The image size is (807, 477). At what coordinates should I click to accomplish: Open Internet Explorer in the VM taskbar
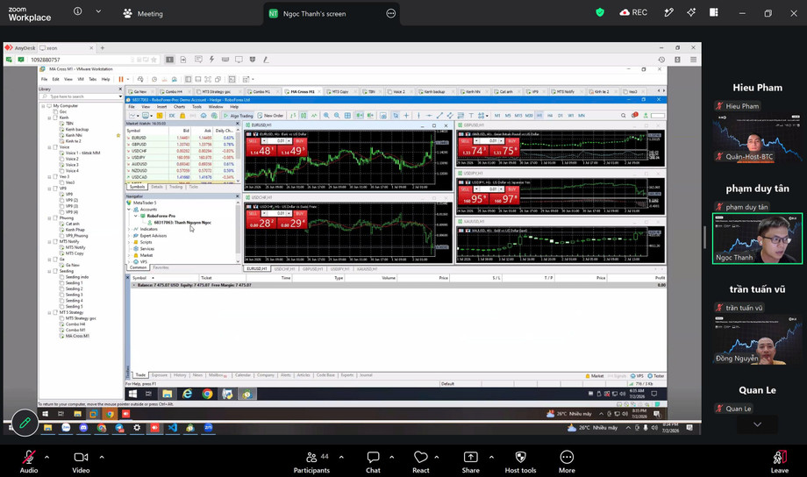click(x=188, y=395)
